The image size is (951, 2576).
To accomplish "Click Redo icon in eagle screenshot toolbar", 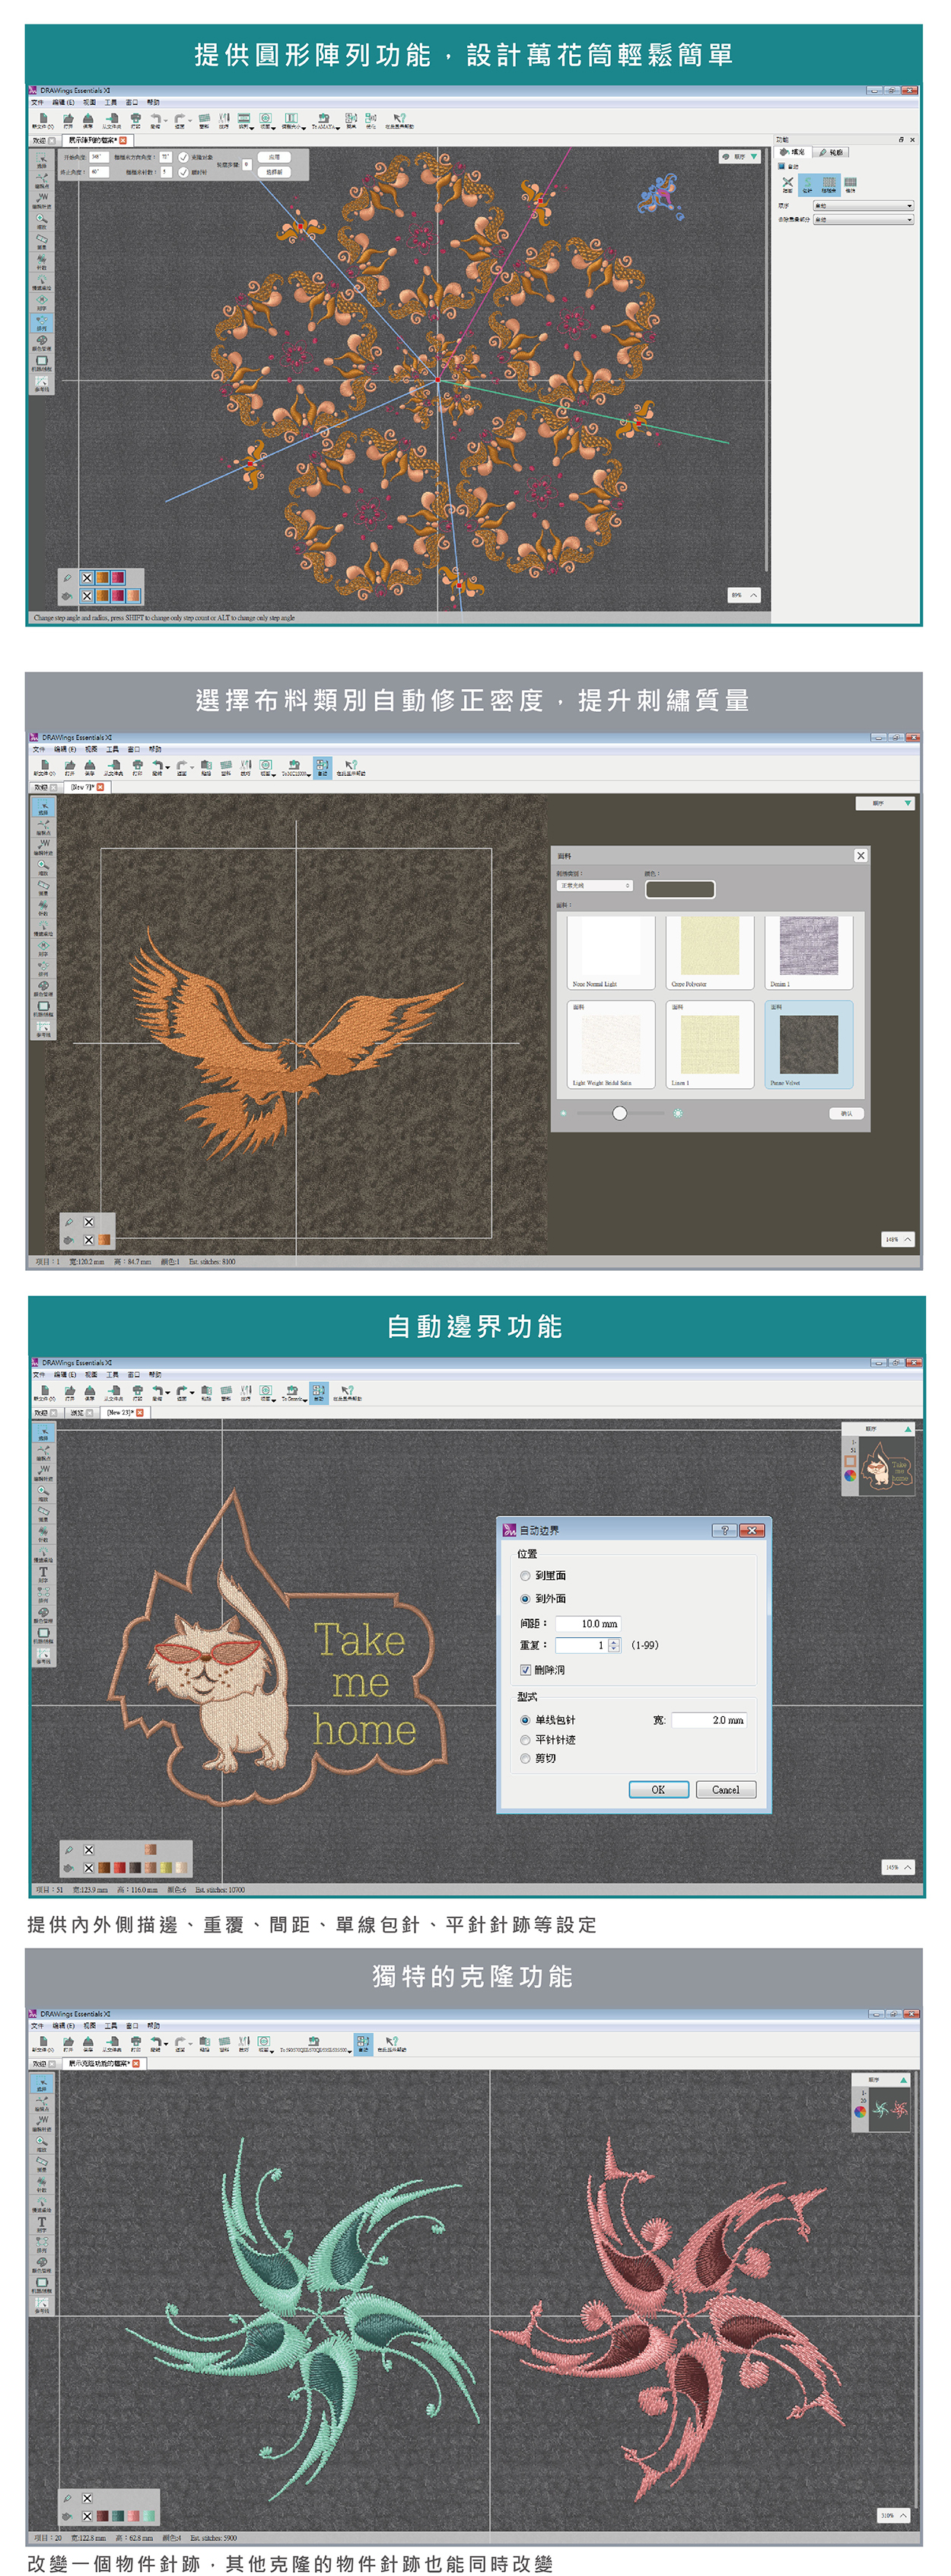I will click(182, 768).
